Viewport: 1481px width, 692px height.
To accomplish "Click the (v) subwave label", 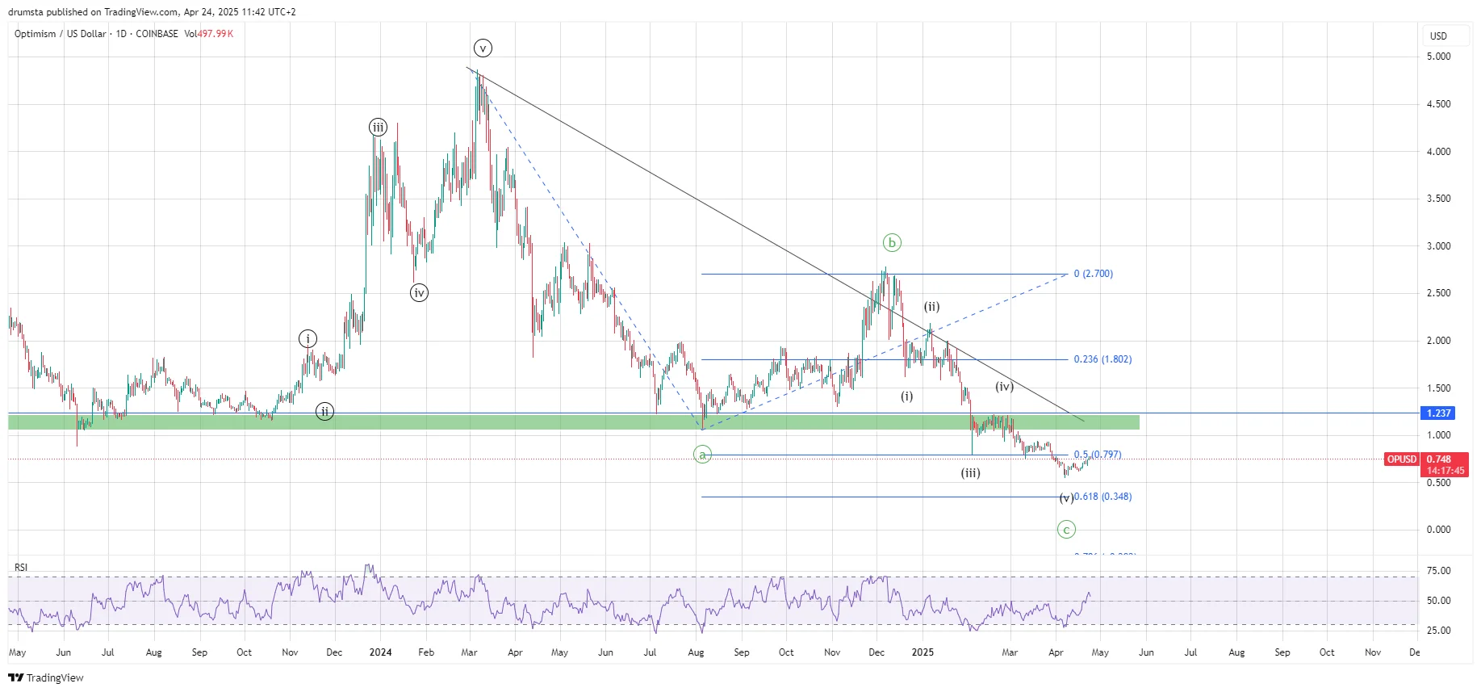I will pos(1066,497).
